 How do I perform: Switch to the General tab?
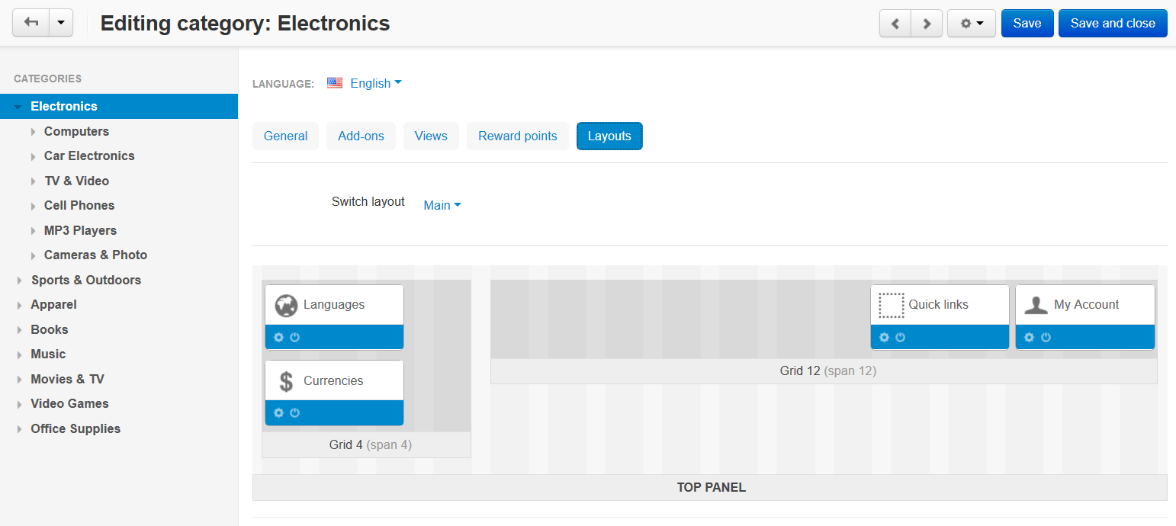(285, 136)
